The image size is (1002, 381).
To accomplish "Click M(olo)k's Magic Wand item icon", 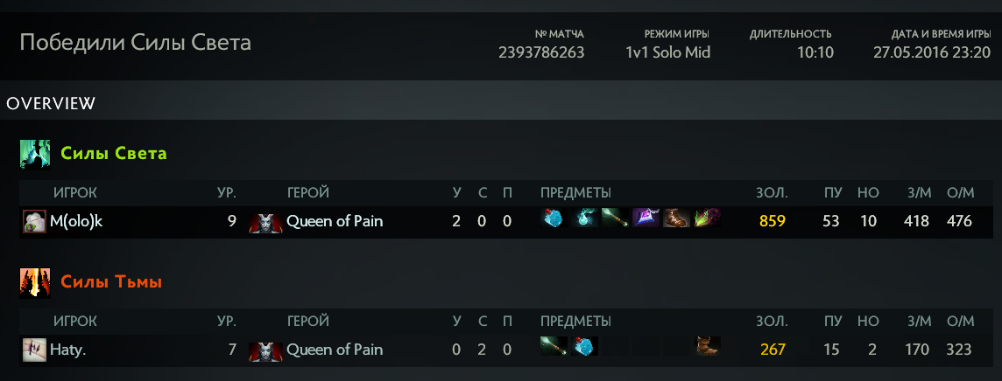I will coord(616,219).
